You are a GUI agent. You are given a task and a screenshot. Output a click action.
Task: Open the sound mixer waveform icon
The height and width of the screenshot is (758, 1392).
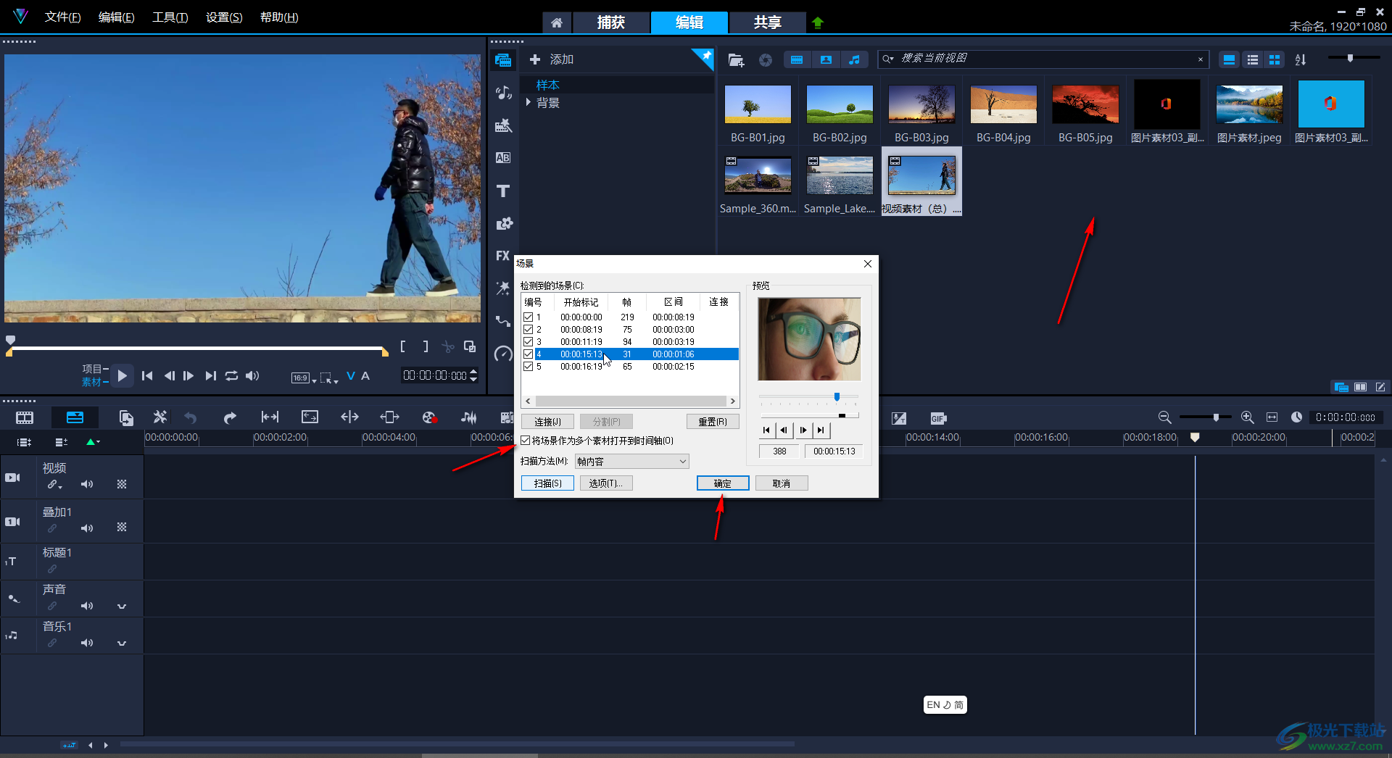[x=469, y=417]
